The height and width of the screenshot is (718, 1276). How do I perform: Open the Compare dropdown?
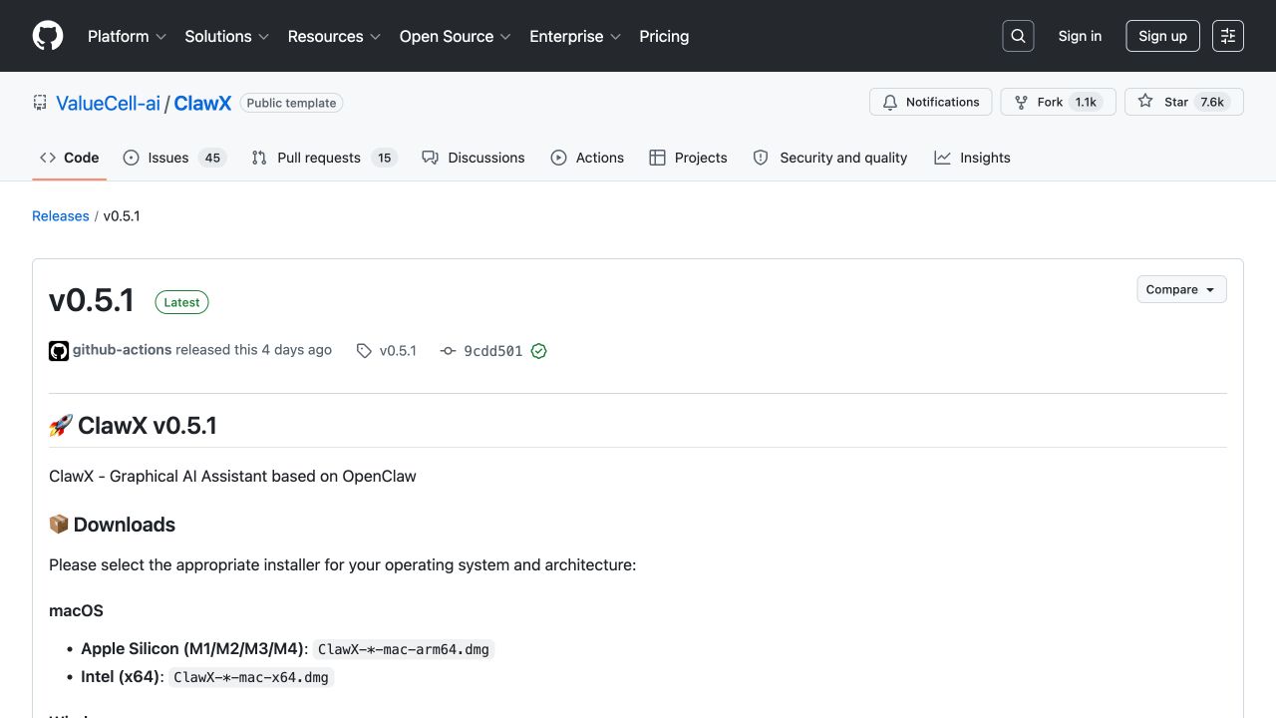(1181, 289)
